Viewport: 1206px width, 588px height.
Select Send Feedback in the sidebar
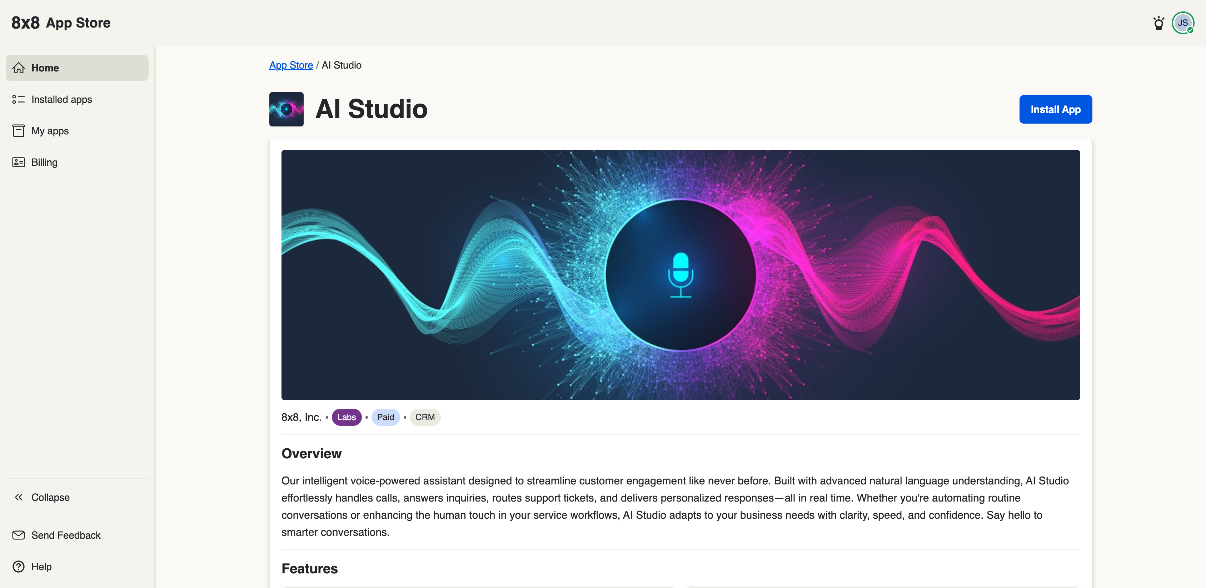tap(77, 535)
